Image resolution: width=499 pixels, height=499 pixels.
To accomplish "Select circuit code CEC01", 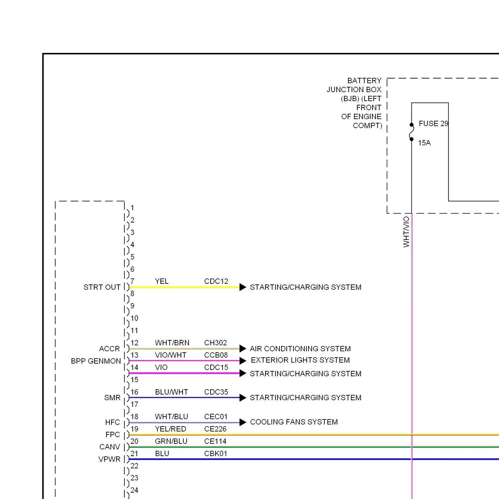I will pyautogui.click(x=216, y=417).
